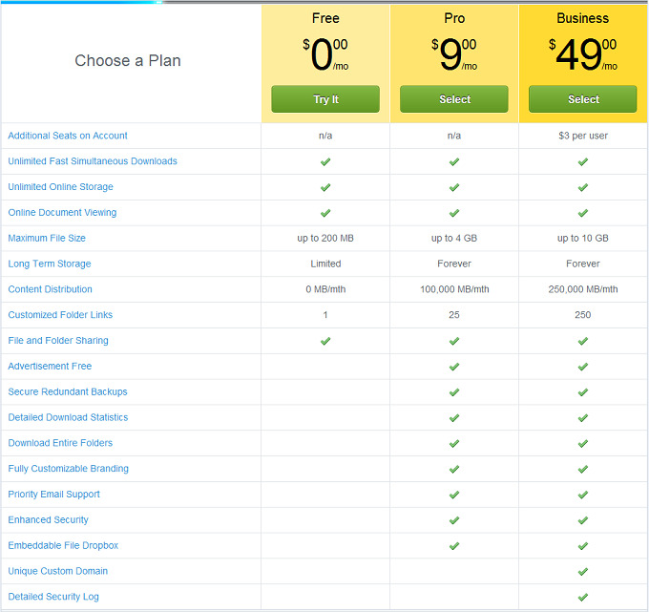Click the Unlimited Fast Simultaneous Downloads link
649x612 pixels.
point(93,161)
